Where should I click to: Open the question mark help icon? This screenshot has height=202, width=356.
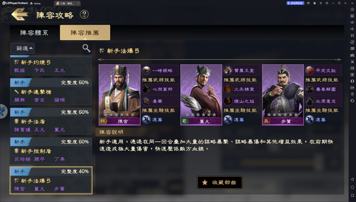(x=84, y=15)
